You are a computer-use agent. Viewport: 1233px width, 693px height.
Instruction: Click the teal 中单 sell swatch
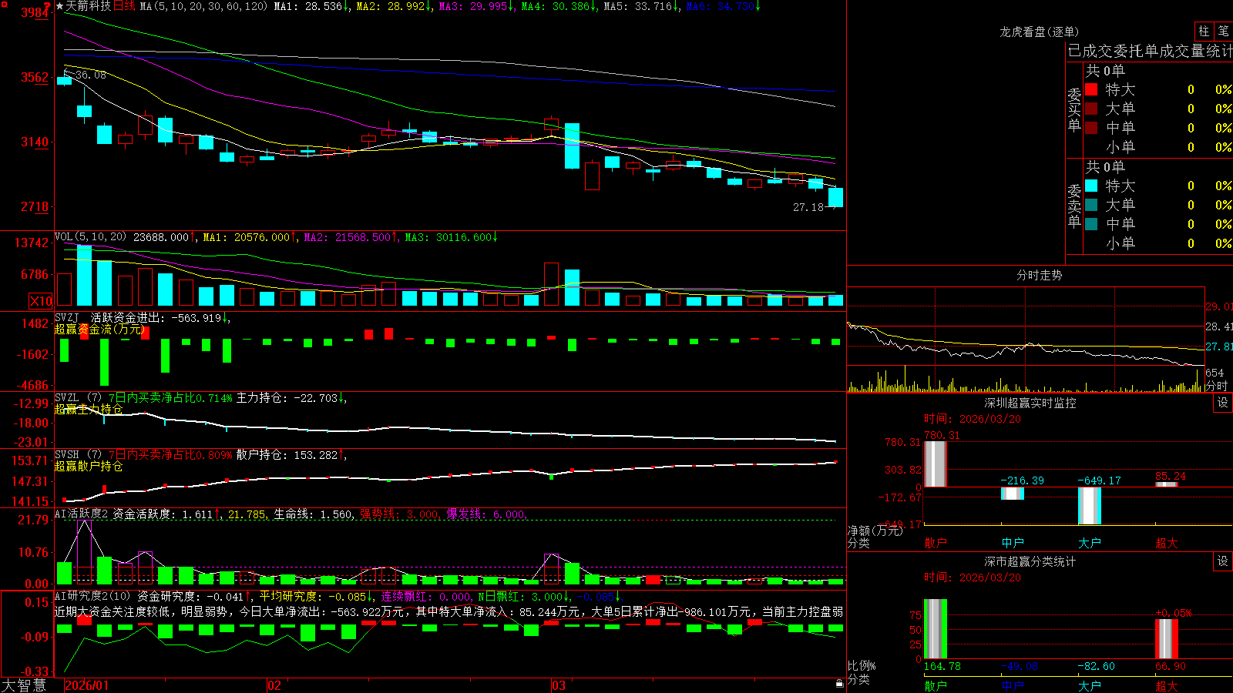pyautogui.click(x=1091, y=224)
